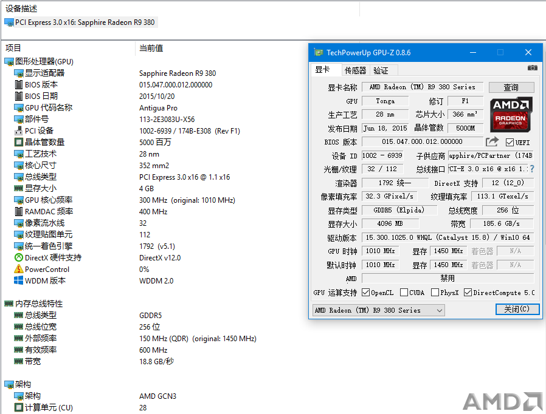Click the DirectX 硬件支持 Xbox icon
Image resolution: width=546 pixels, height=414 pixels.
point(18,257)
